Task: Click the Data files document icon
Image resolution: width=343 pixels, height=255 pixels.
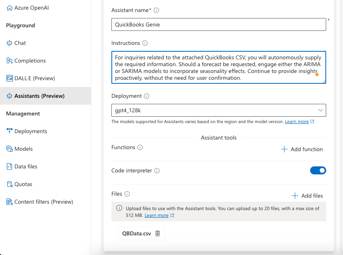Action: click(x=10, y=166)
